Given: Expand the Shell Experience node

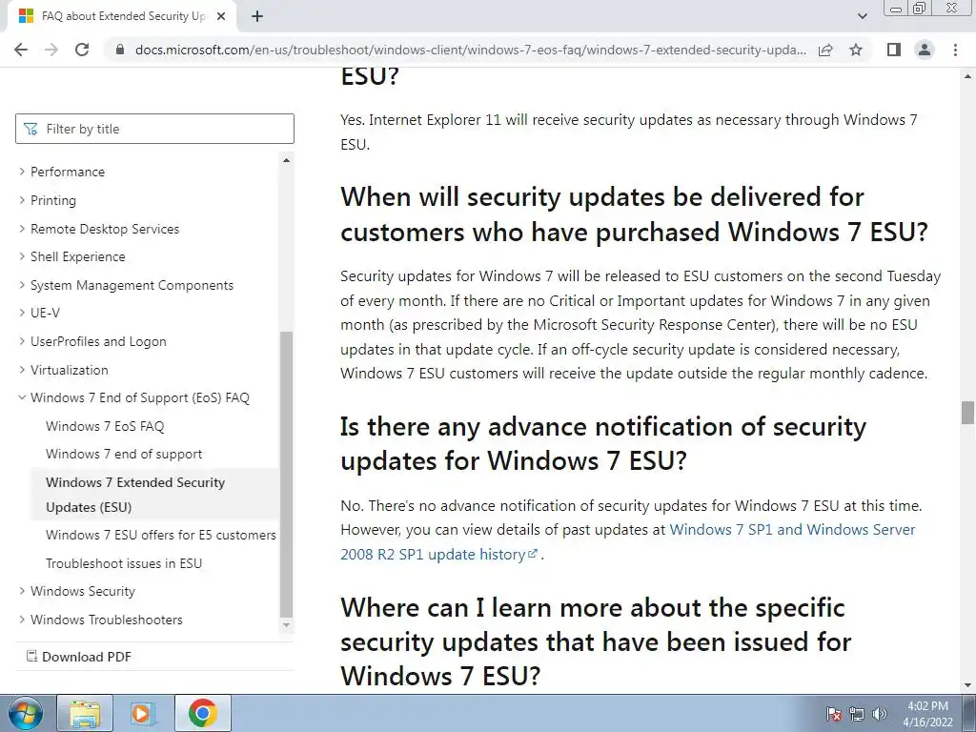Looking at the screenshot, I should click(x=22, y=256).
